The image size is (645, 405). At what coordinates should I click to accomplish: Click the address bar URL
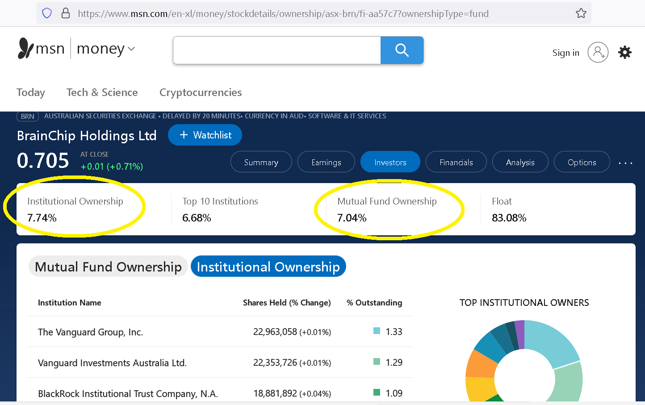click(x=283, y=13)
